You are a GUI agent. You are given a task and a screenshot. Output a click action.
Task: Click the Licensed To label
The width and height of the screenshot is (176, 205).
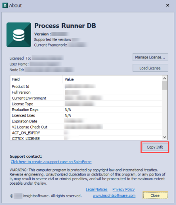click(20, 59)
